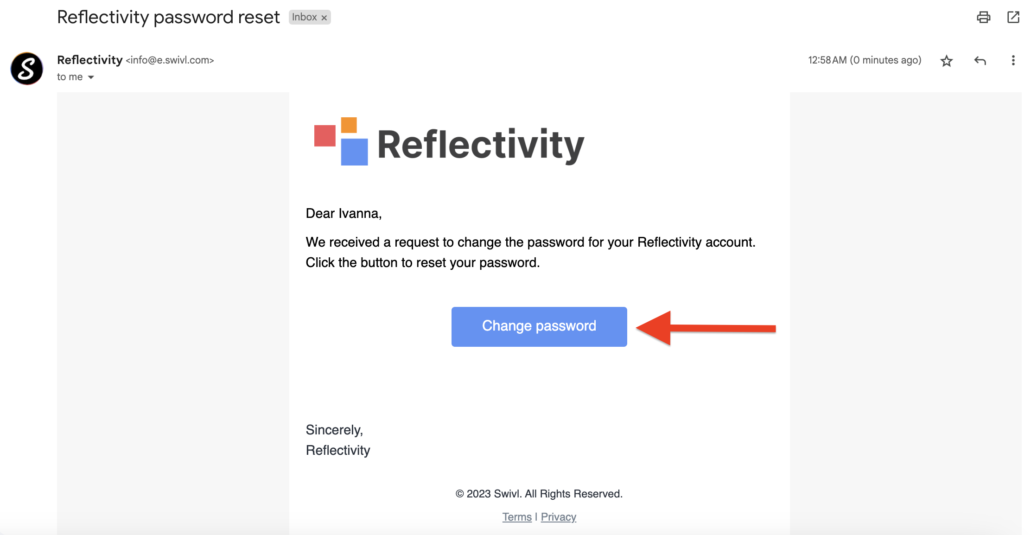
Task: Star this Reflectivity email
Action: pyautogui.click(x=947, y=61)
